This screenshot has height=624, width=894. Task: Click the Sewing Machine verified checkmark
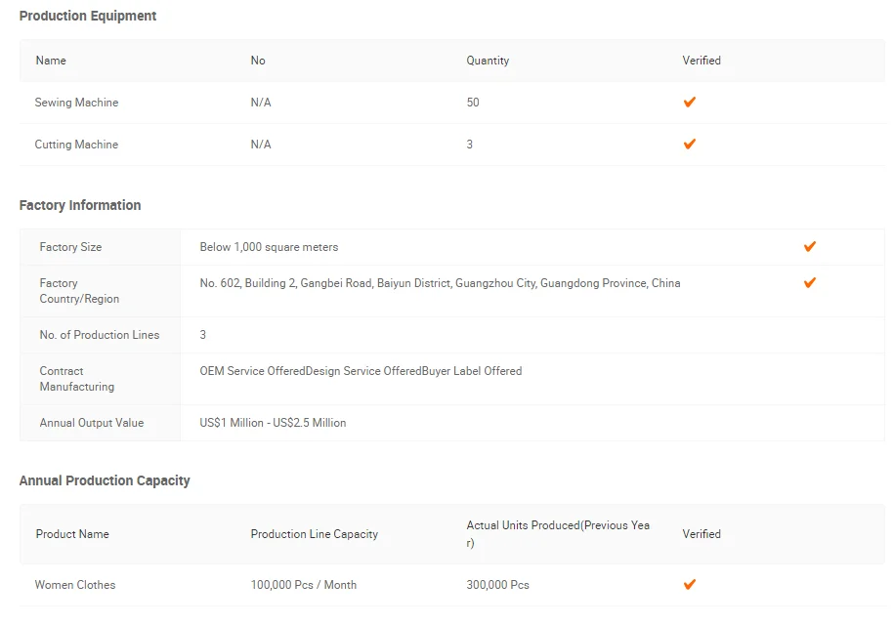click(689, 102)
